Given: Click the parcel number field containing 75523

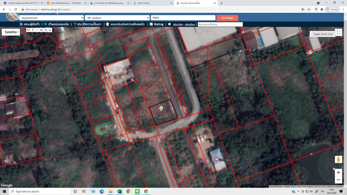Looking at the screenshot, I should pos(183,18).
